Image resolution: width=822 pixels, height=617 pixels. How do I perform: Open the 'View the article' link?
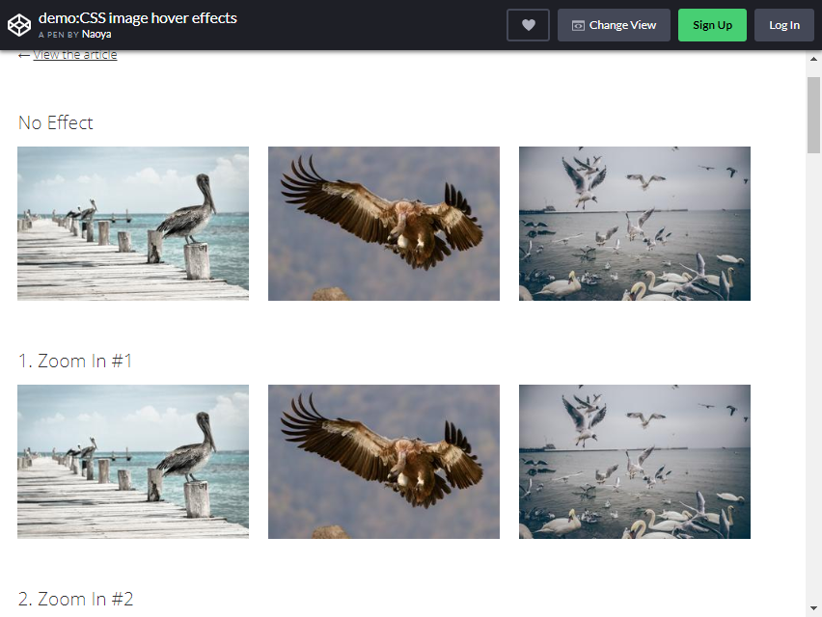(x=75, y=55)
